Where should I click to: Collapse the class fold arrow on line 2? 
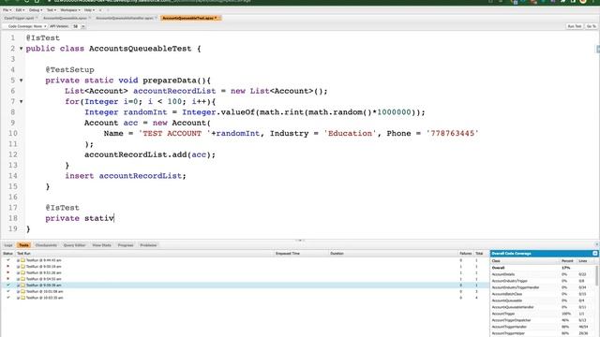click(21, 49)
